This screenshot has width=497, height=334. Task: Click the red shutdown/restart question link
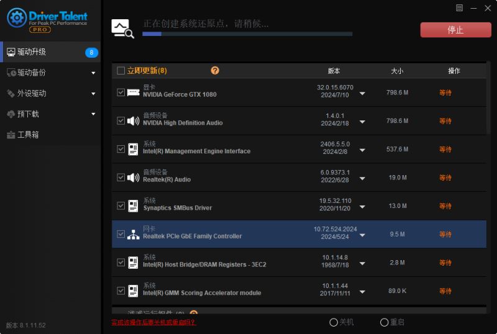tap(153, 322)
